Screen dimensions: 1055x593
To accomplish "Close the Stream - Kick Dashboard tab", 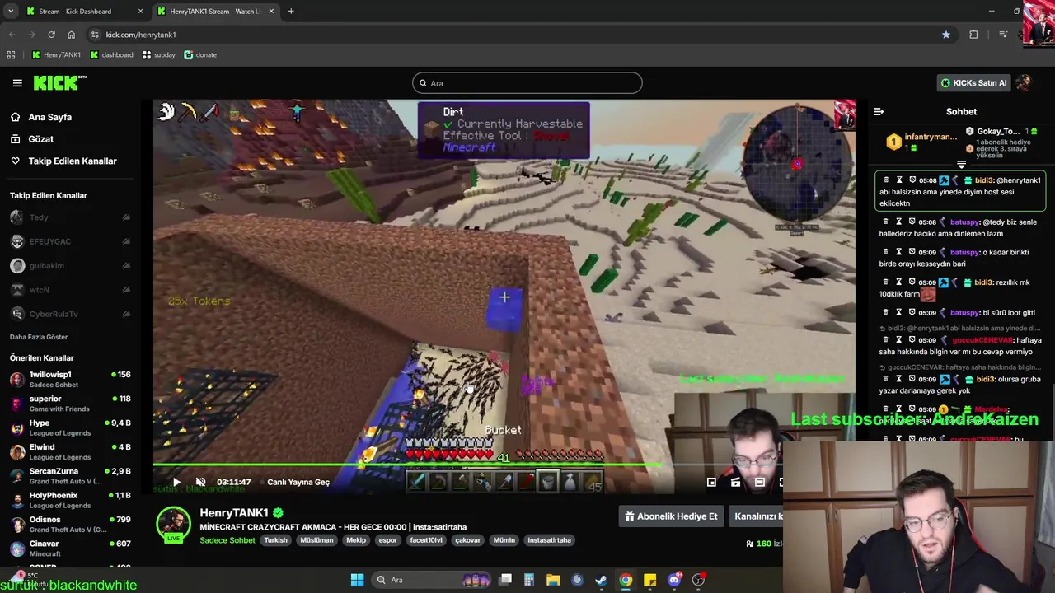I will pyautogui.click(x=140, y=12).
